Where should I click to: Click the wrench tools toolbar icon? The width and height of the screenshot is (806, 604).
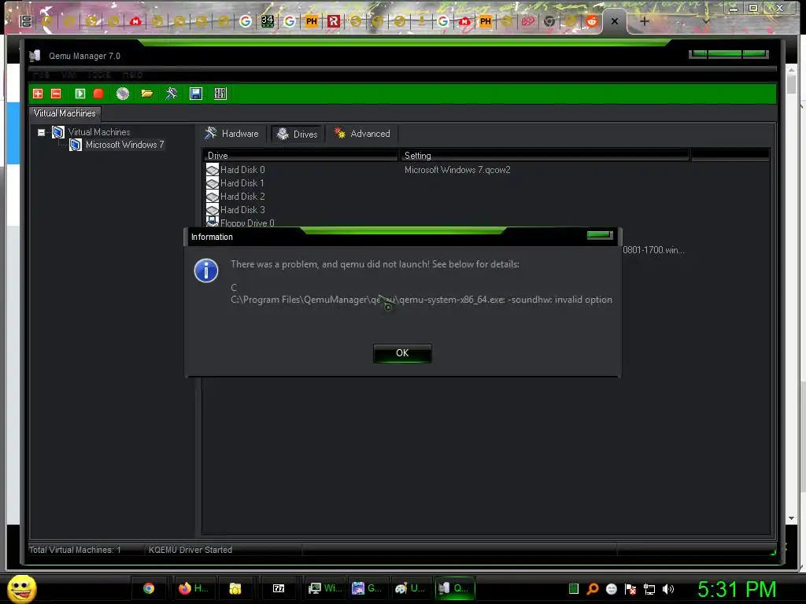pyautogui.click(x=171, y=94)
